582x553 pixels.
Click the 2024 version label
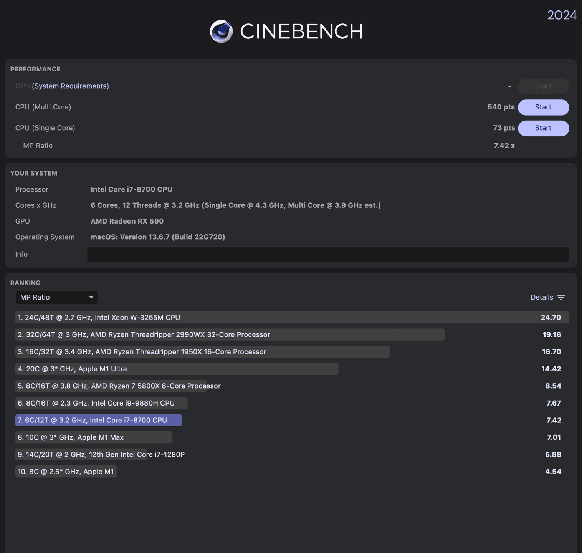(562, 15)
